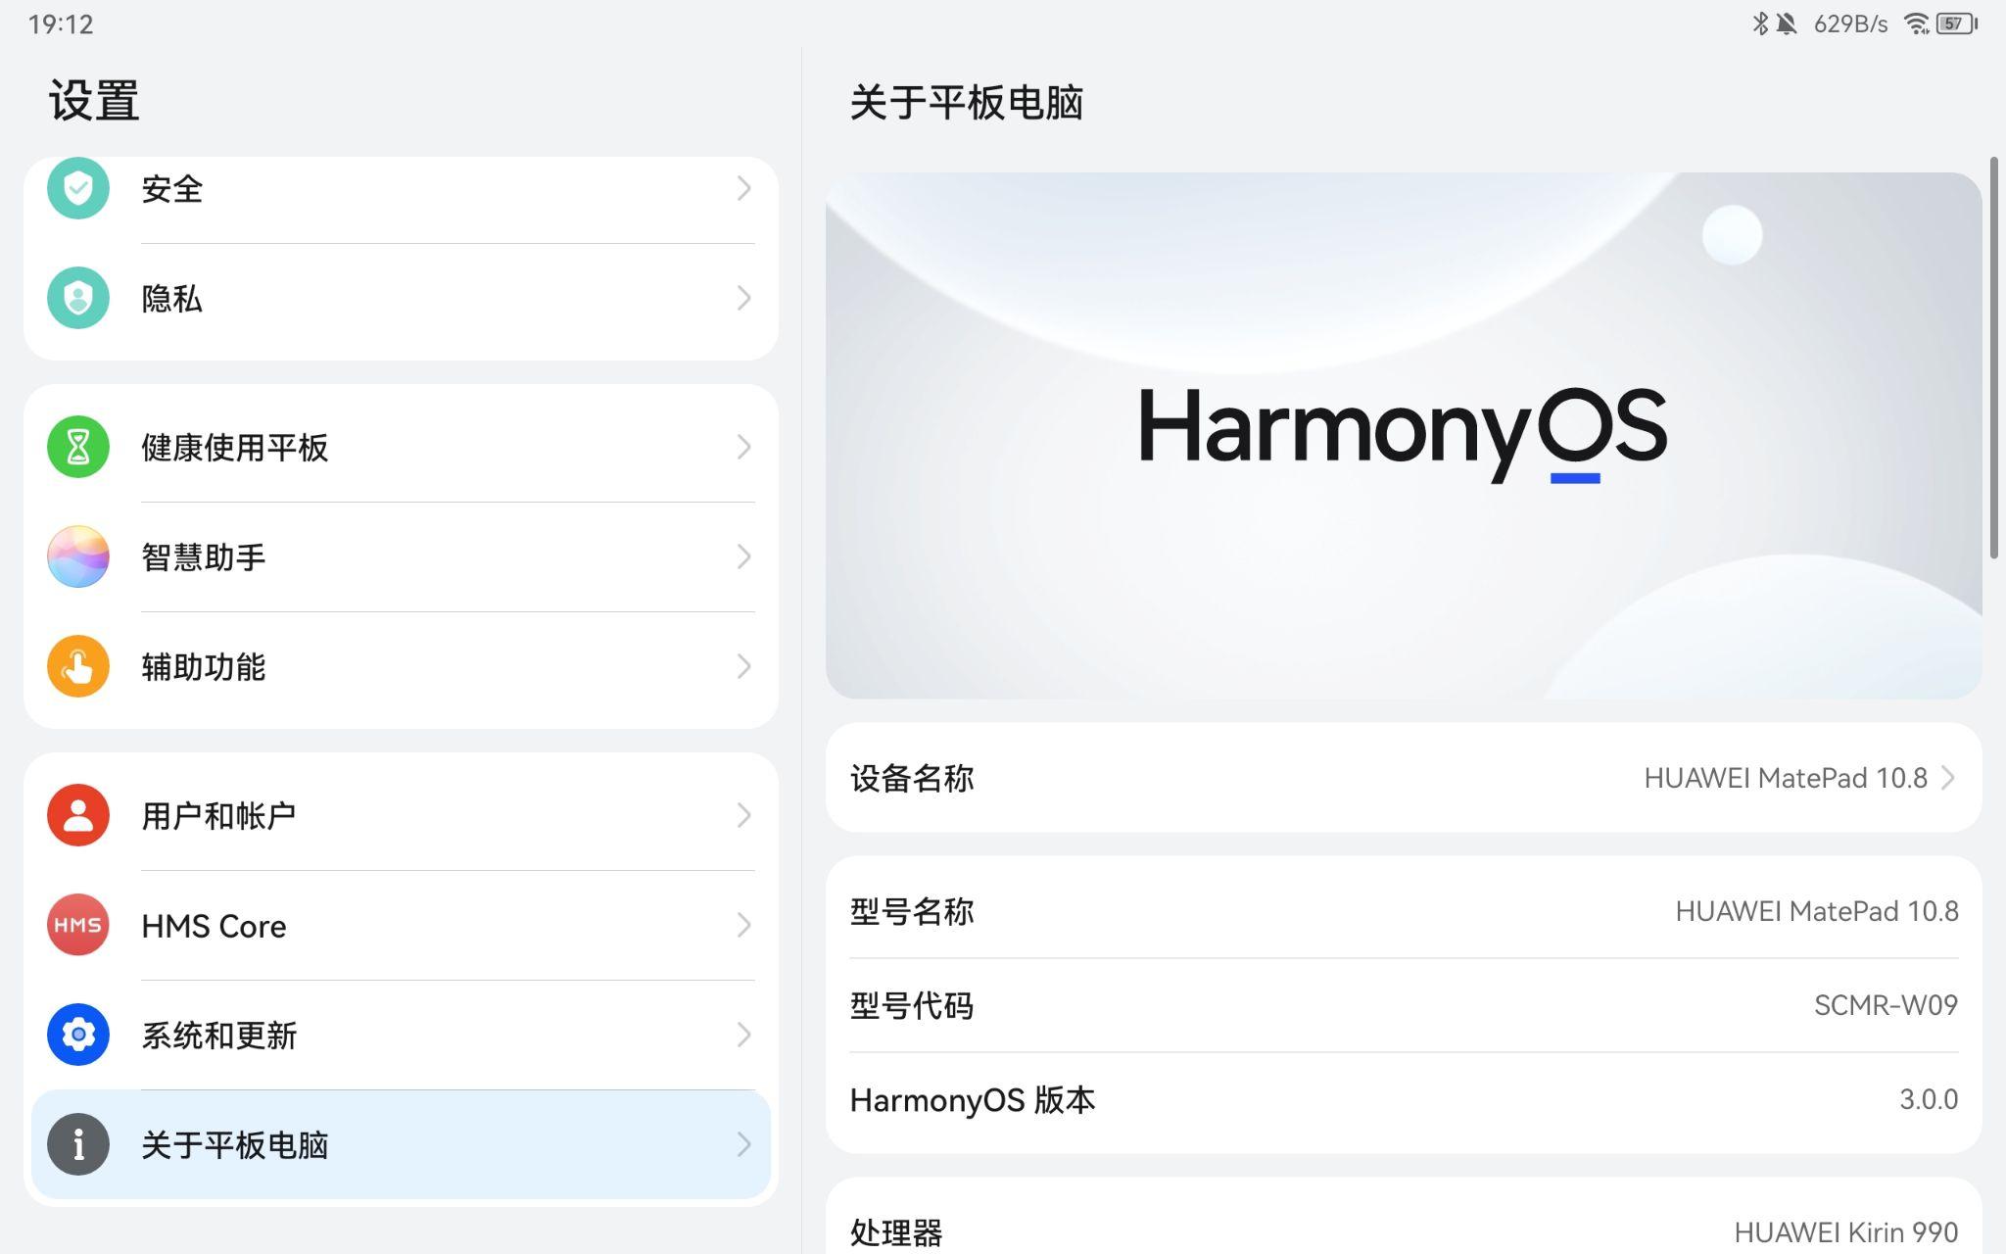
Task: Tap the 型号代码 label
Action: (912, 1005)
